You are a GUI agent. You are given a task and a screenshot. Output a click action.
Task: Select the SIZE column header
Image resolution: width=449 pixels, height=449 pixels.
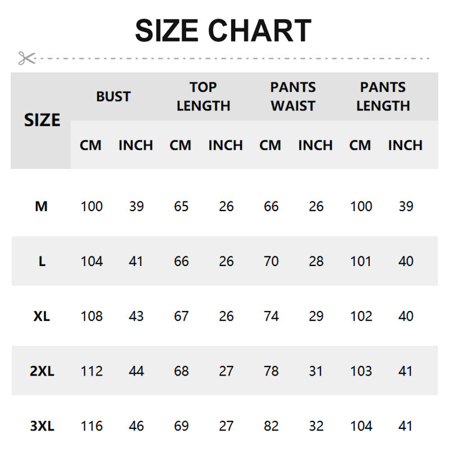tap(42, 120)
